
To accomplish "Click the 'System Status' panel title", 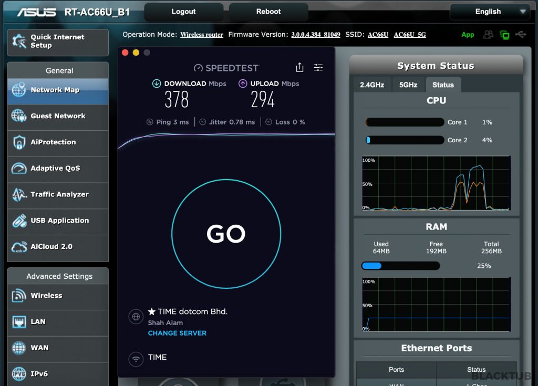I will (x=436, y=66).
